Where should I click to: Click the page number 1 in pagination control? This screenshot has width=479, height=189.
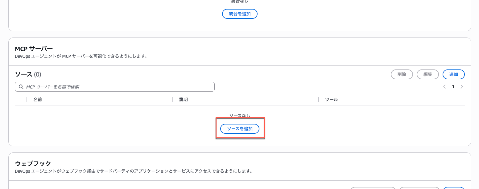pyautogui.click(x=453, y=86)
